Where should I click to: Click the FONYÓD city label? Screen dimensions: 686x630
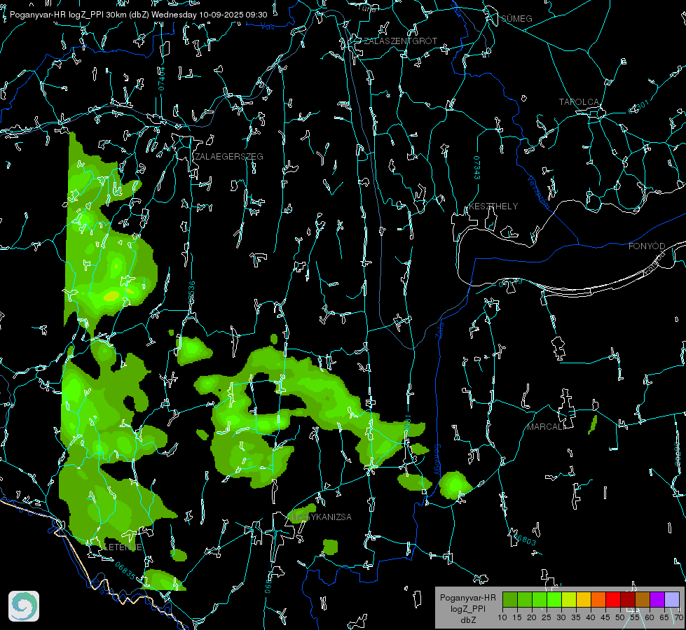pyautogui.click(x=647, y=246)
